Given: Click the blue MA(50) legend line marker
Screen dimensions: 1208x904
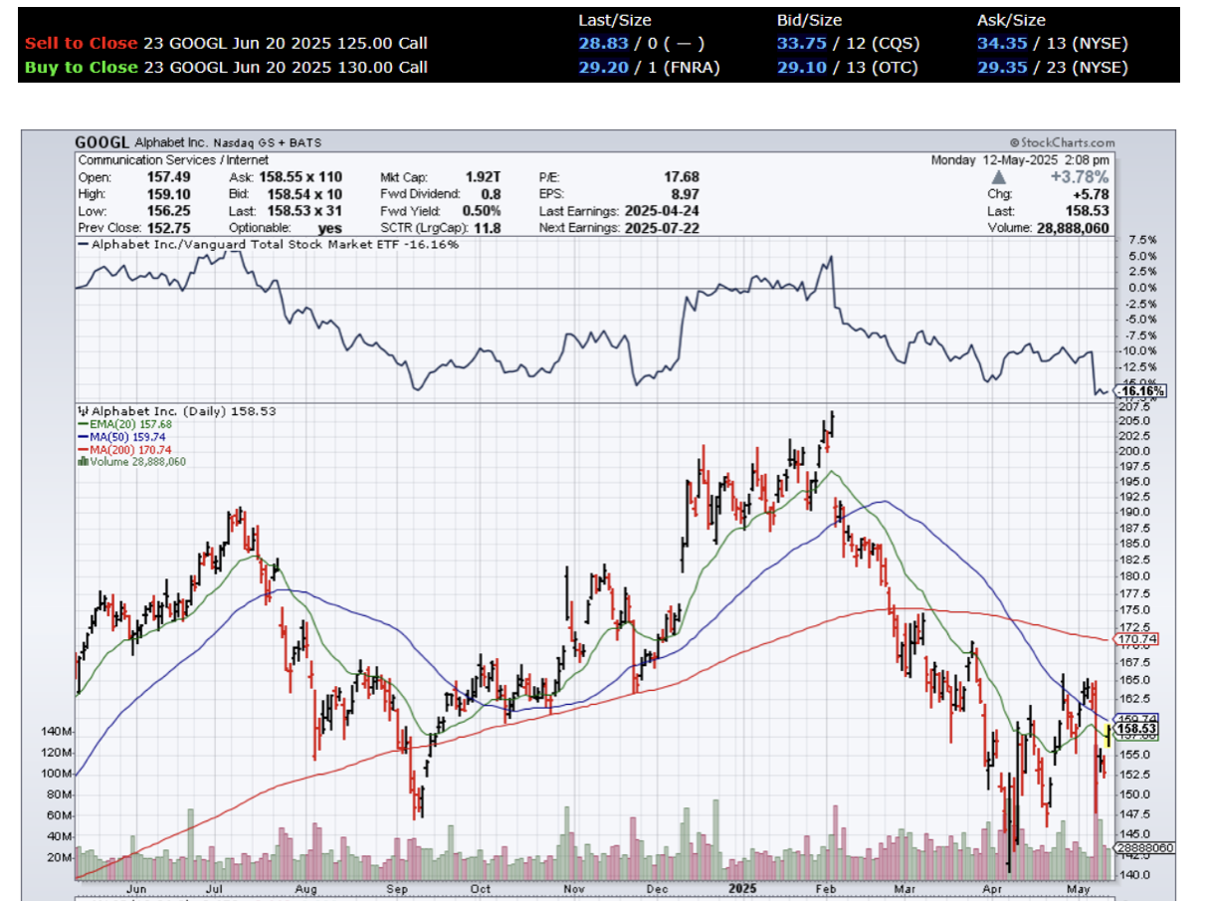Looking at the screenshot, I should click(x=83, y=436).
